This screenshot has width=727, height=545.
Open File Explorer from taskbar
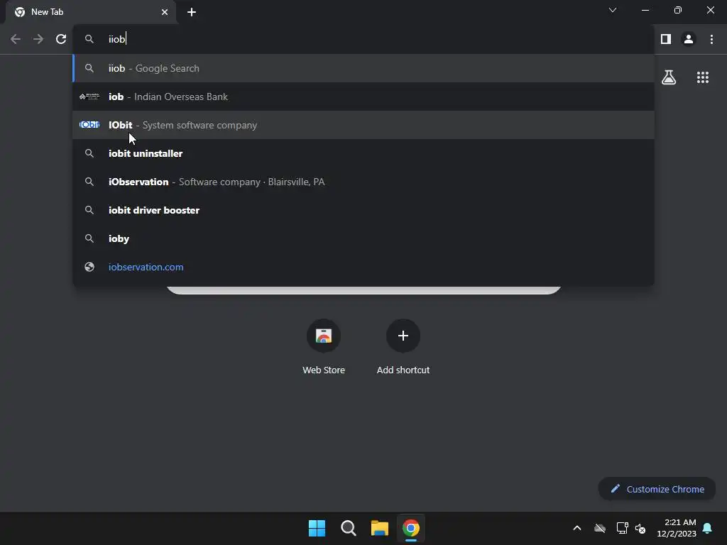[x=379, y=528]
